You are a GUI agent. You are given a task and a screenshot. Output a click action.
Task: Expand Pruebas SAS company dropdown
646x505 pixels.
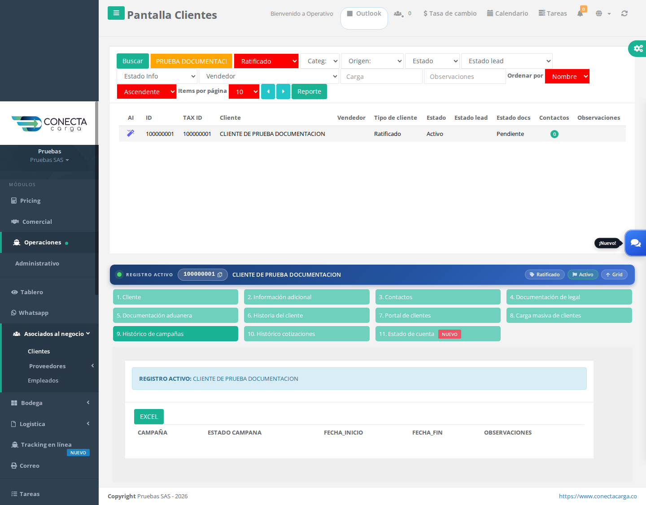click(x=49, y=160)
